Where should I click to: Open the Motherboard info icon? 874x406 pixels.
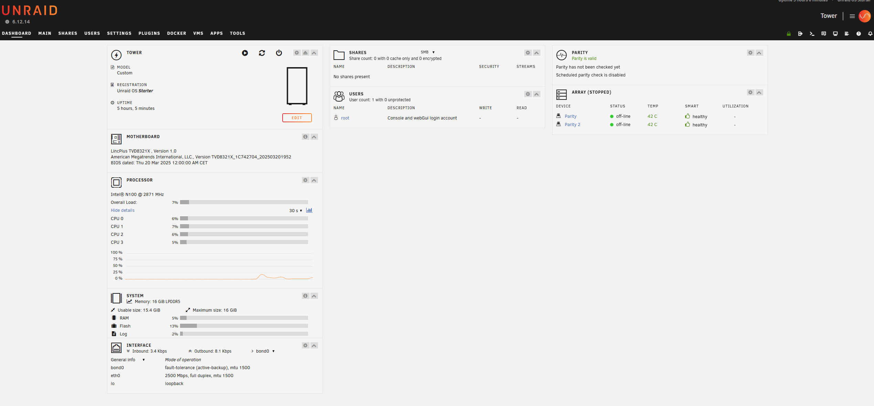[305, 137]
